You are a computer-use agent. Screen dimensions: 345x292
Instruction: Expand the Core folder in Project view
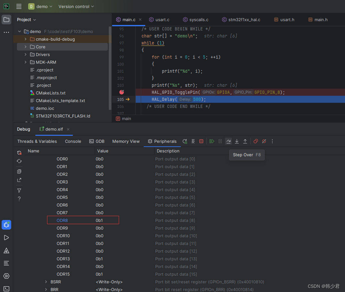[x=26, y=47]
